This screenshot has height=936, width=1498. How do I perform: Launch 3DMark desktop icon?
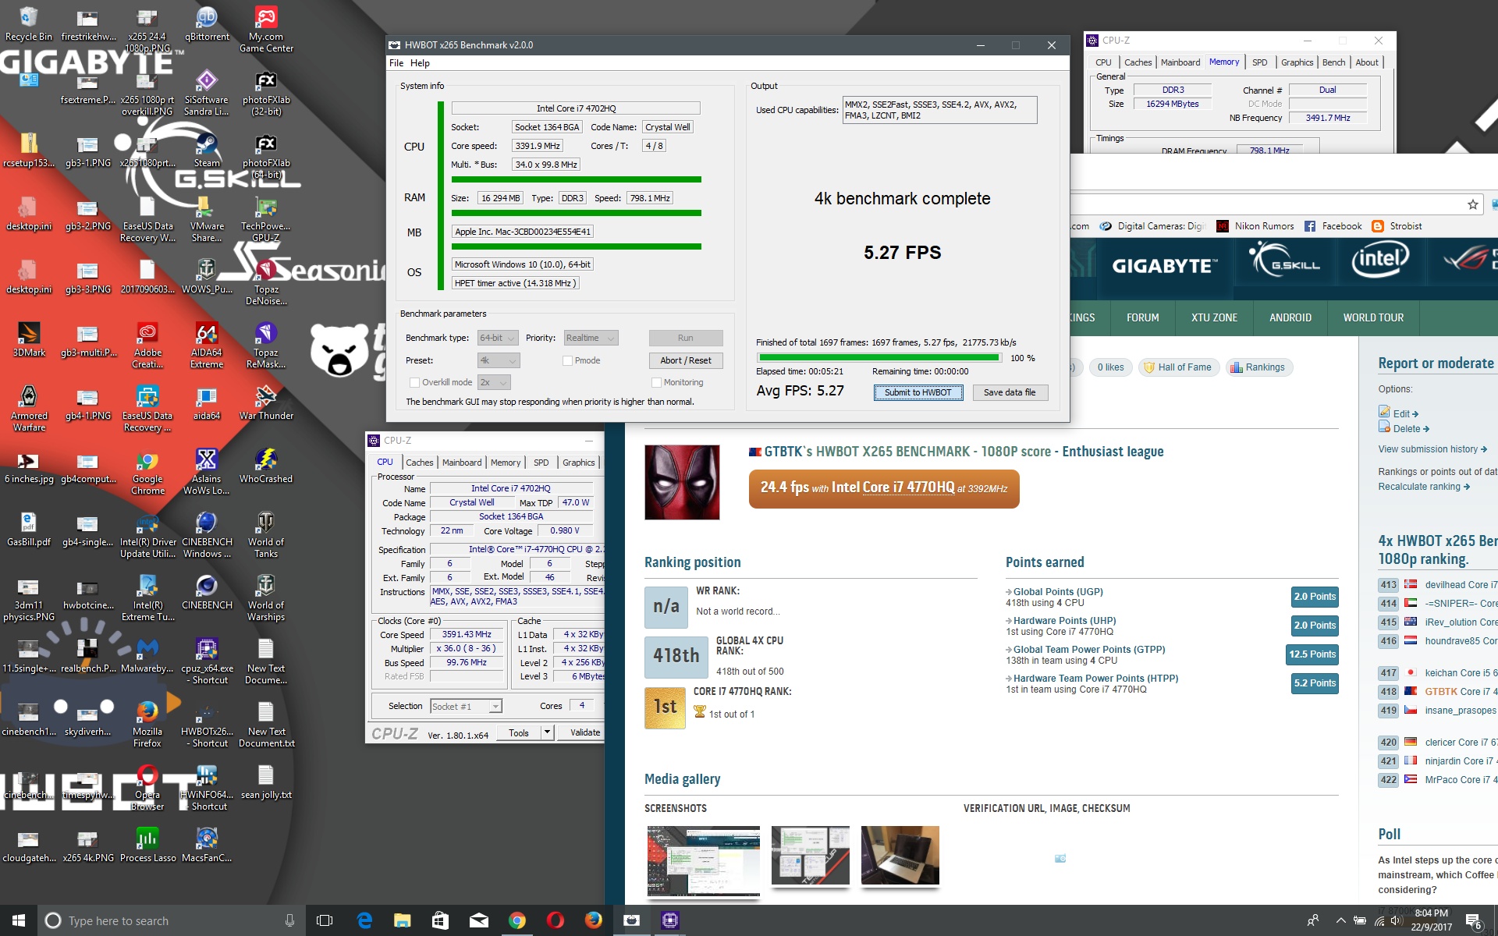(29, 340)
